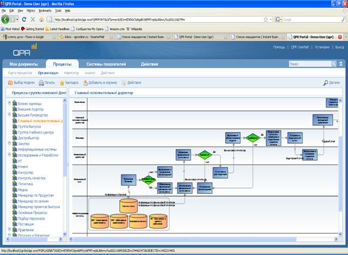The width and height of the screenshot is (348, 255).
Task: Select Группа Выпуска tree item
Action: click(x=29, y=126)
